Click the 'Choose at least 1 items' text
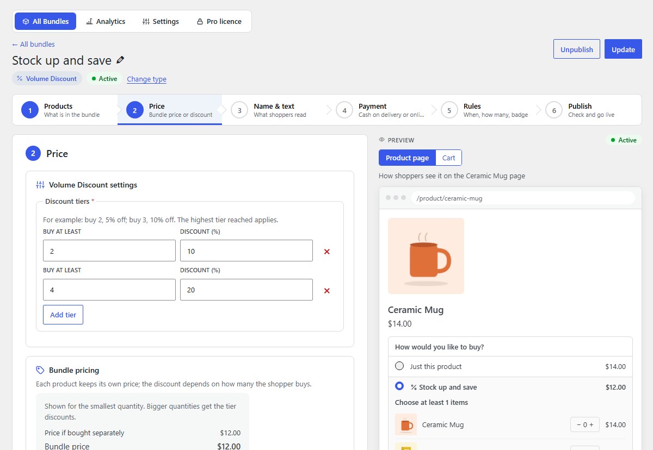 coord(432,402)
